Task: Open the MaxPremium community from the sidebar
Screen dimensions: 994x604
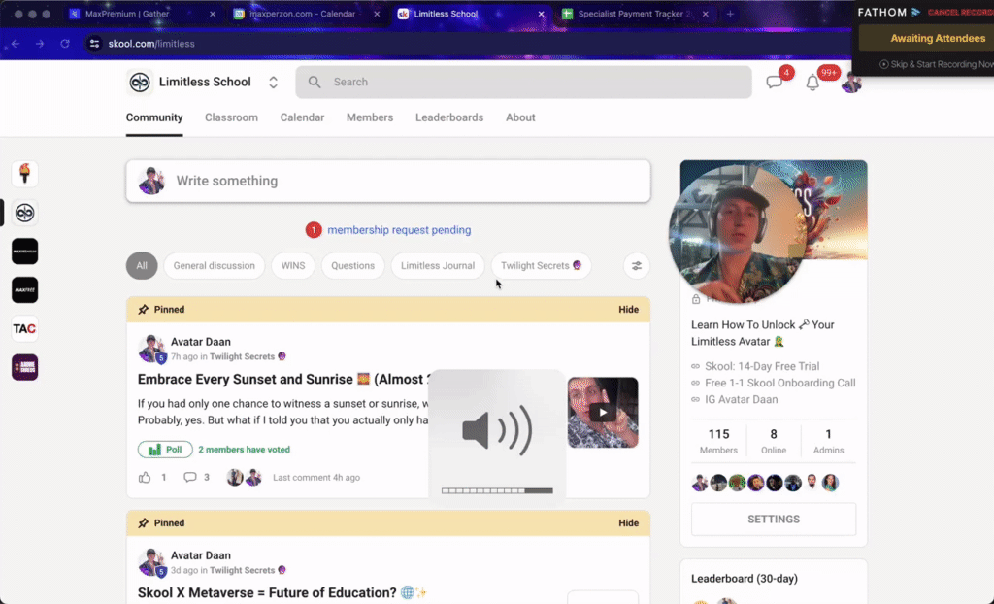Action: pyautogui.click(x=24, y=251)
